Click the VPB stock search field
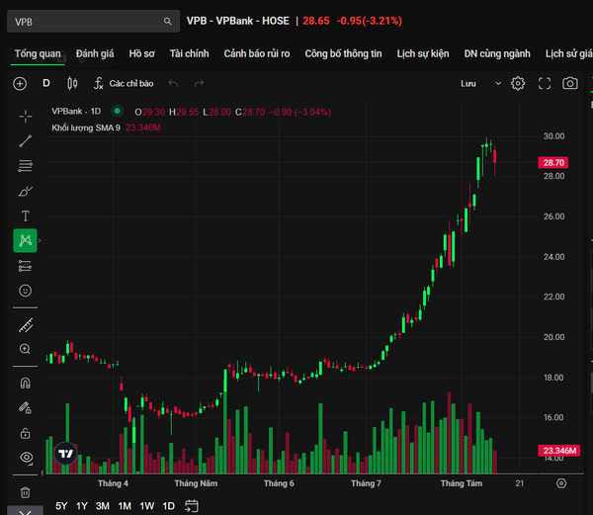593x515 pixels. coord(93,22)
